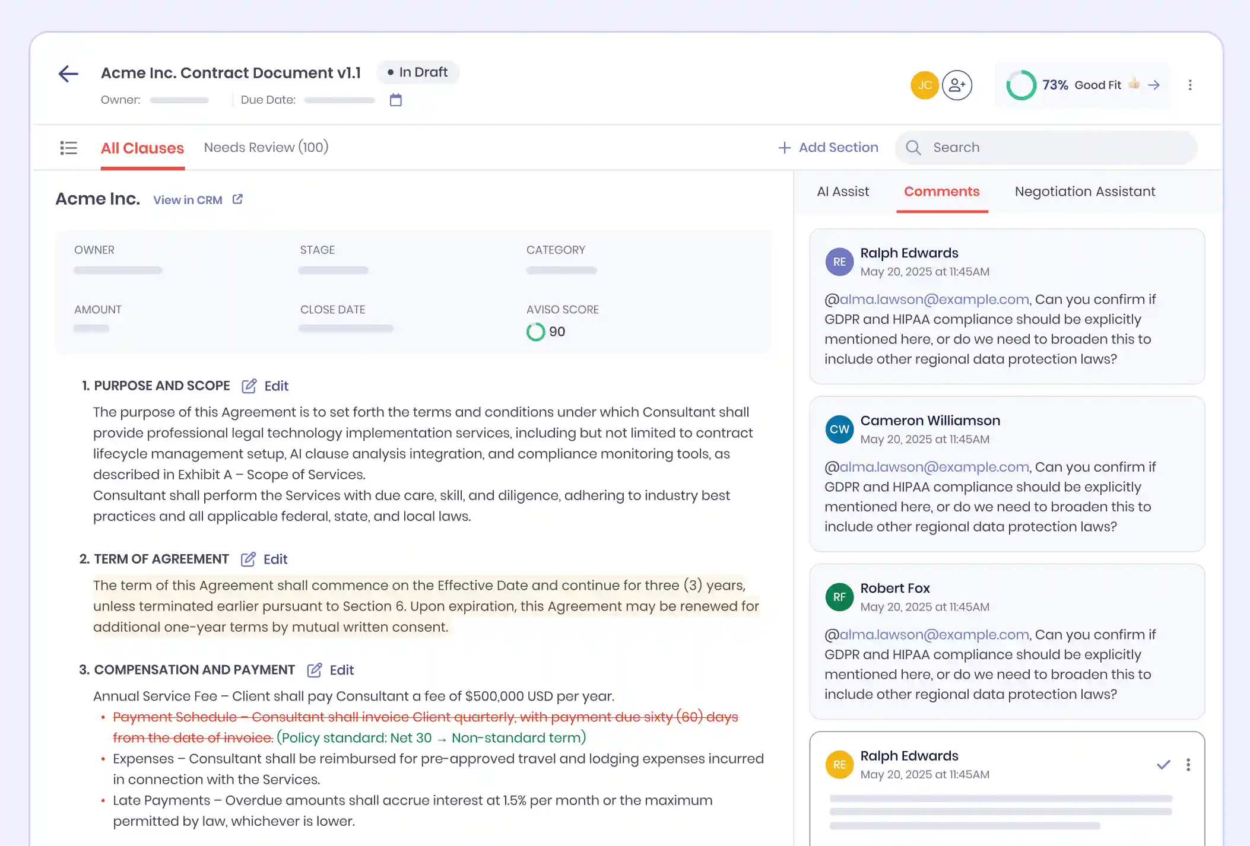Switch to Needs Review (100) tab
The height and width of the screenshot is (846, 1250).
click(266, 148)
